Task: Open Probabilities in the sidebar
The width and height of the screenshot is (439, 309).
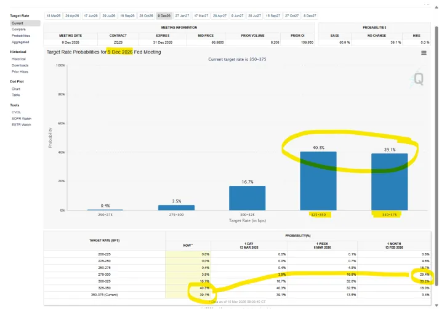Action: 21,36
